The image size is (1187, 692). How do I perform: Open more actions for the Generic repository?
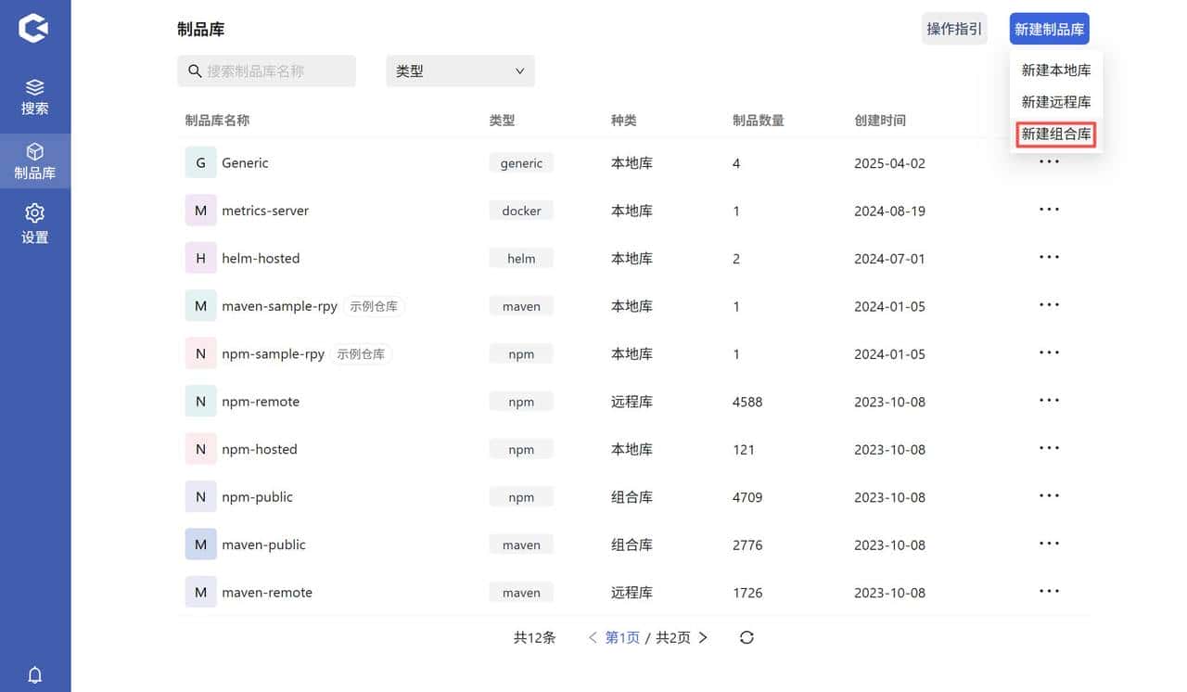(1049, 162)
